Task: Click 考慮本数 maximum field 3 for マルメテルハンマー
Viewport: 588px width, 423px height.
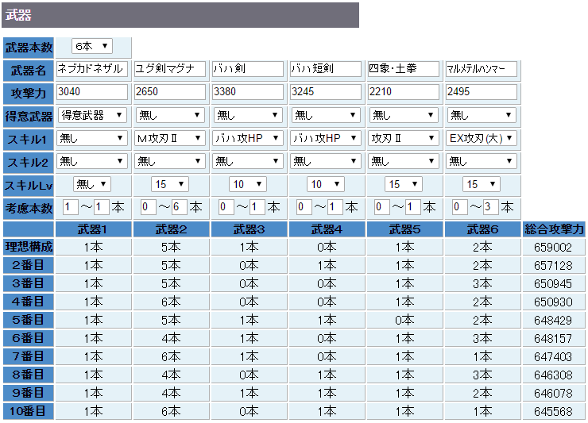Action: (490, 207)
